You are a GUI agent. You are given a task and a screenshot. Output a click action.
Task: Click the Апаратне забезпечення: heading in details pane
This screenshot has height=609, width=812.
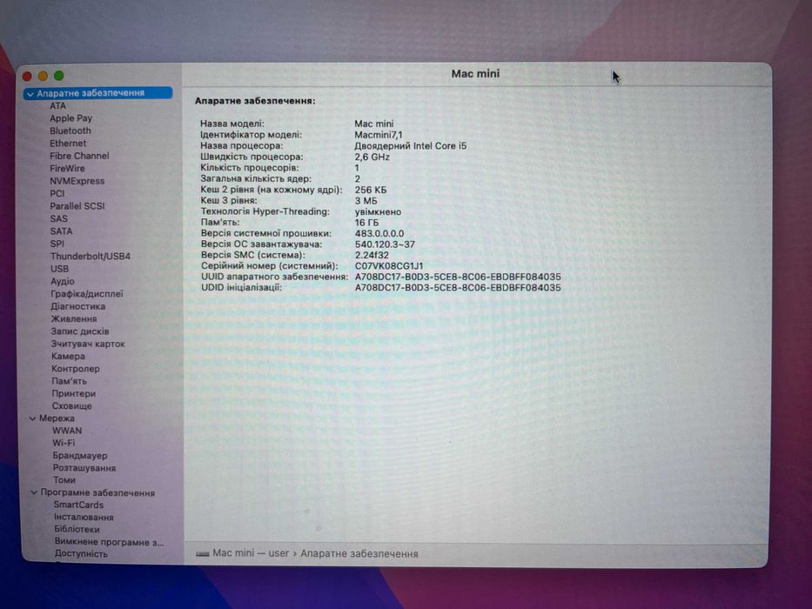255,101
